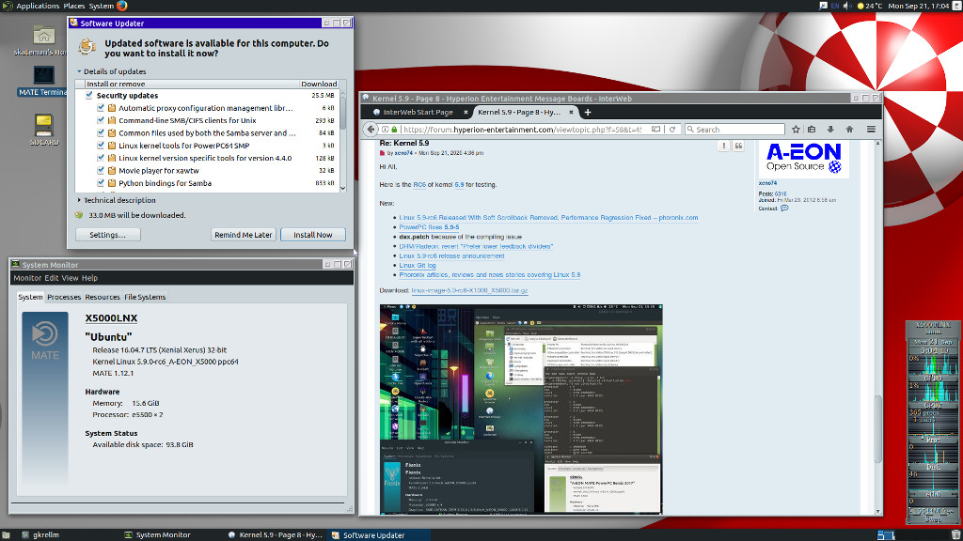This screenshot has width=963, height=541.
Task: Click the Firefox launcher in the top panel
Action: tap(121, 6)
